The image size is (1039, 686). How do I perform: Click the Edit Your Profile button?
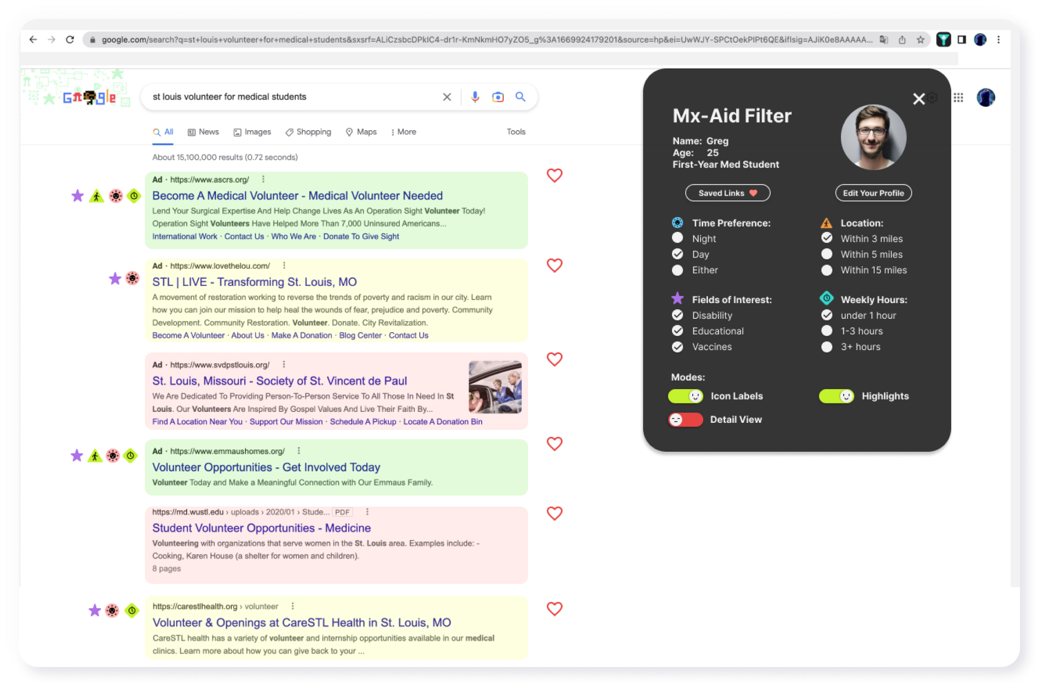[x=873, y=193]
